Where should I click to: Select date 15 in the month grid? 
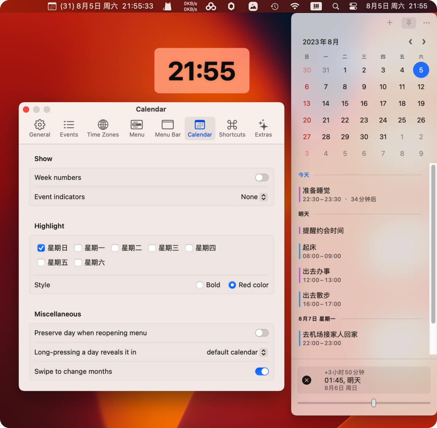pos(345,104)
